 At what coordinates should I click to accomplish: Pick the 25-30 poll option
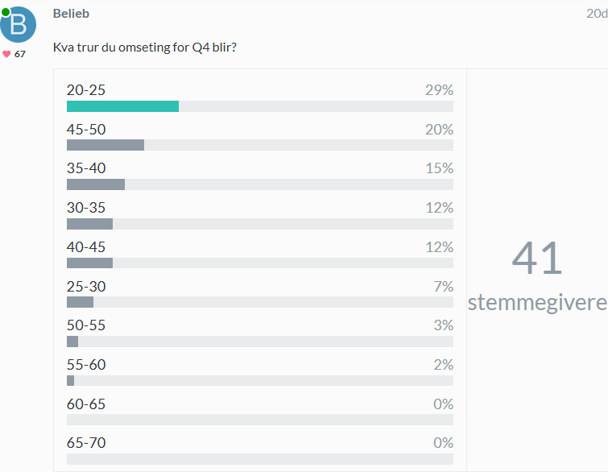[86, 286]
